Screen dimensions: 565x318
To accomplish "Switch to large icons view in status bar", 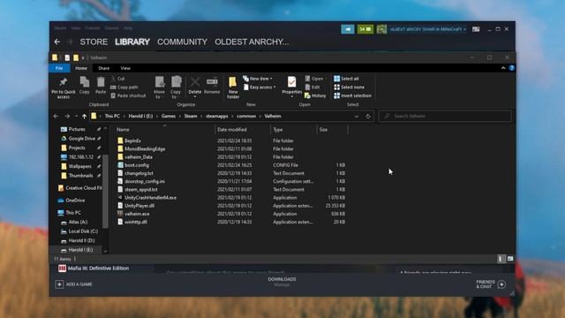I will [x=510, y=259].
